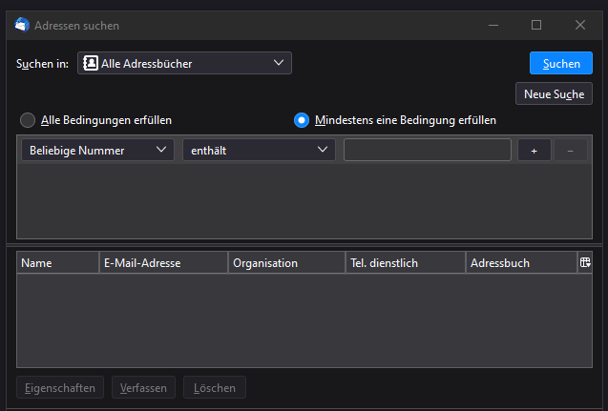The image size is (608, 411).
Task: Click the plus button to add a condition
Action: [x=535, y=151]
